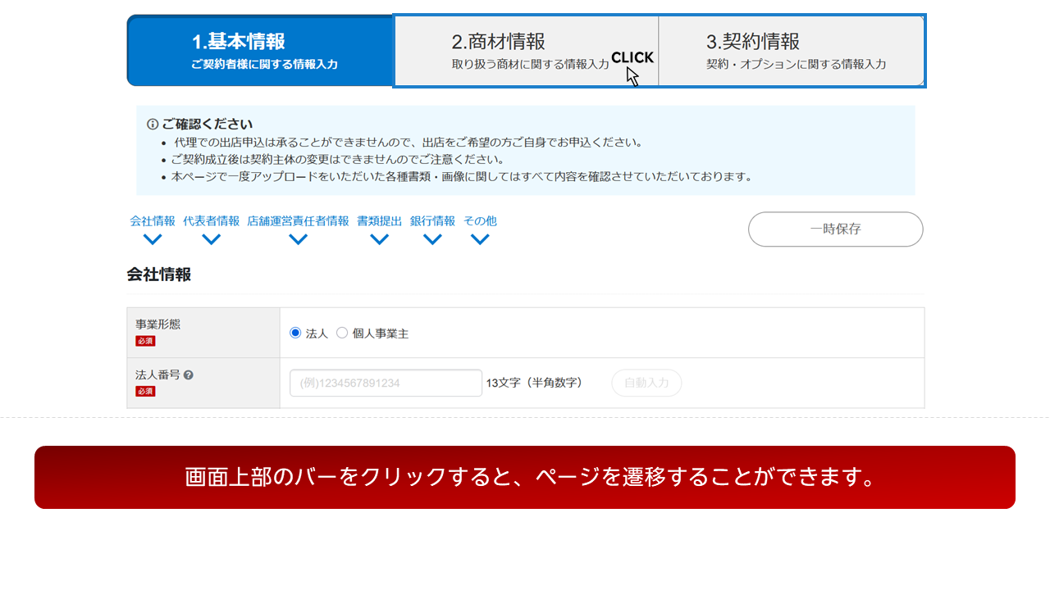Click the chevron arrow under 会社情報
The width and height of the screenshot is (1050, 590).
coord(153,239)
